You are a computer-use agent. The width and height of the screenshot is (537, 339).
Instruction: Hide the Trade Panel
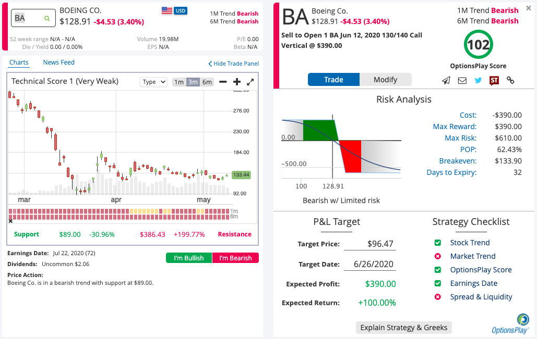(x=234, y=64)
